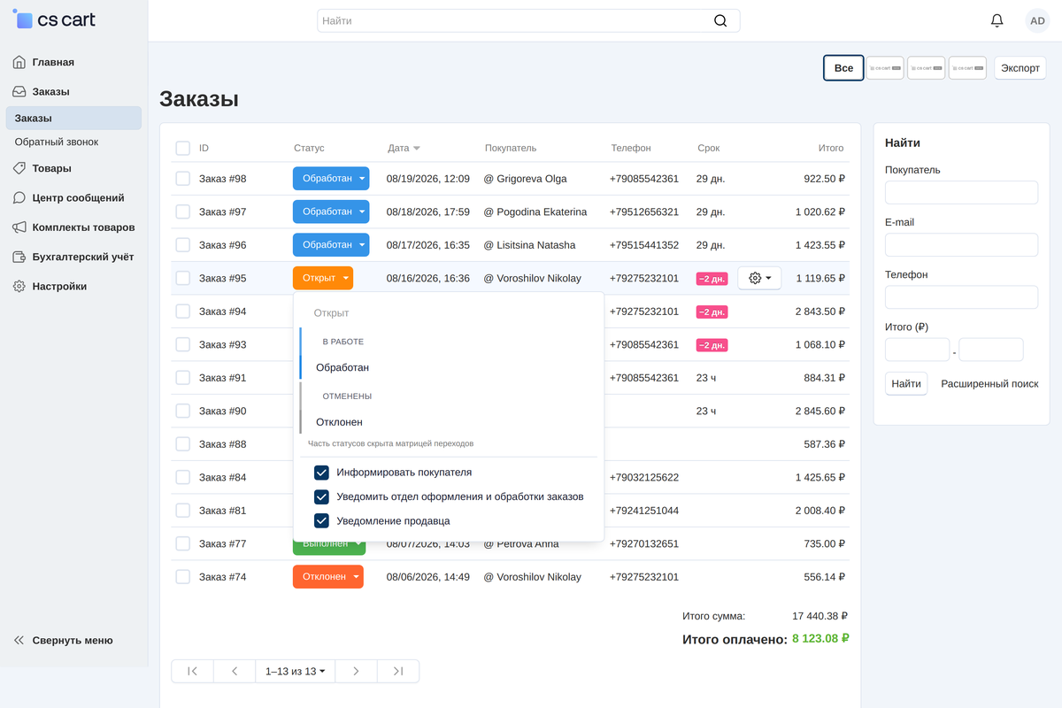Click the Заказы inbox icon in sidebar
The width and height of the screenshot is (1062, 708).
click(19, 91)
